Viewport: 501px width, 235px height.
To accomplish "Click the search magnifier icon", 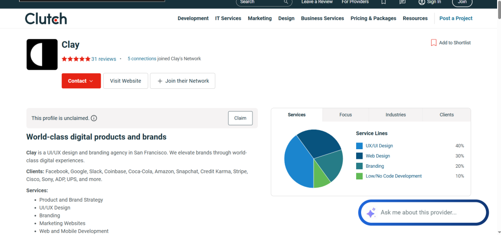I will (x=286, y=2).
